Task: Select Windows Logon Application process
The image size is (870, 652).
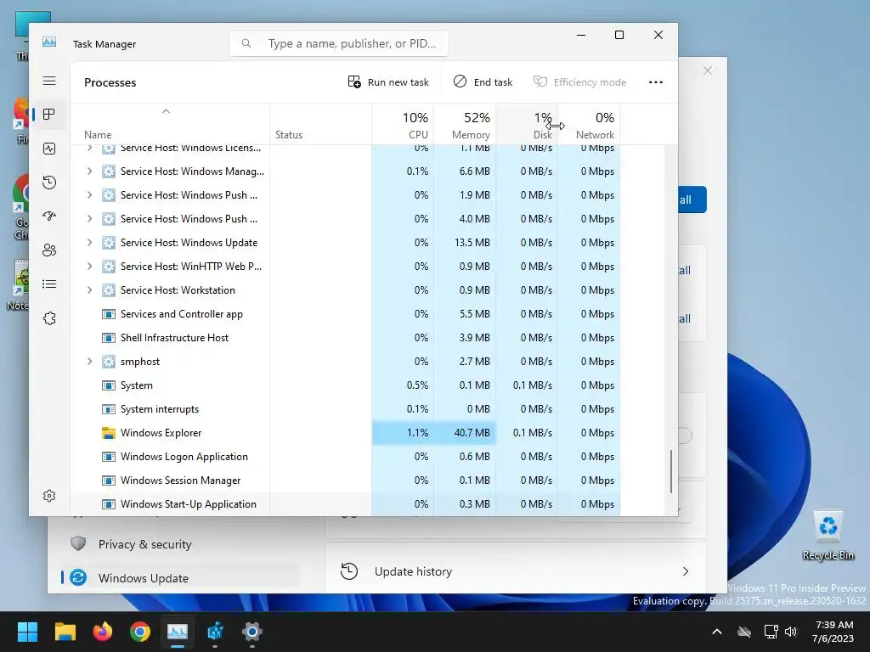Action: click(345, 457)
